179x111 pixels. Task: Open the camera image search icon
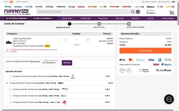pyautogui.click(x=138, y=12)
